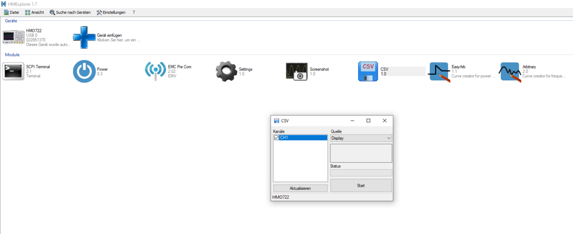Viewport: 573px width, 234px height.
Task: Click Suche nach Geräten in menu bar
Action: 70,12
